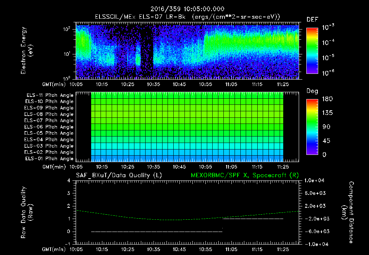369x255 pixels.
Task: Select the ELS-10 Pitch Angle row label
Action: point(49,102)
